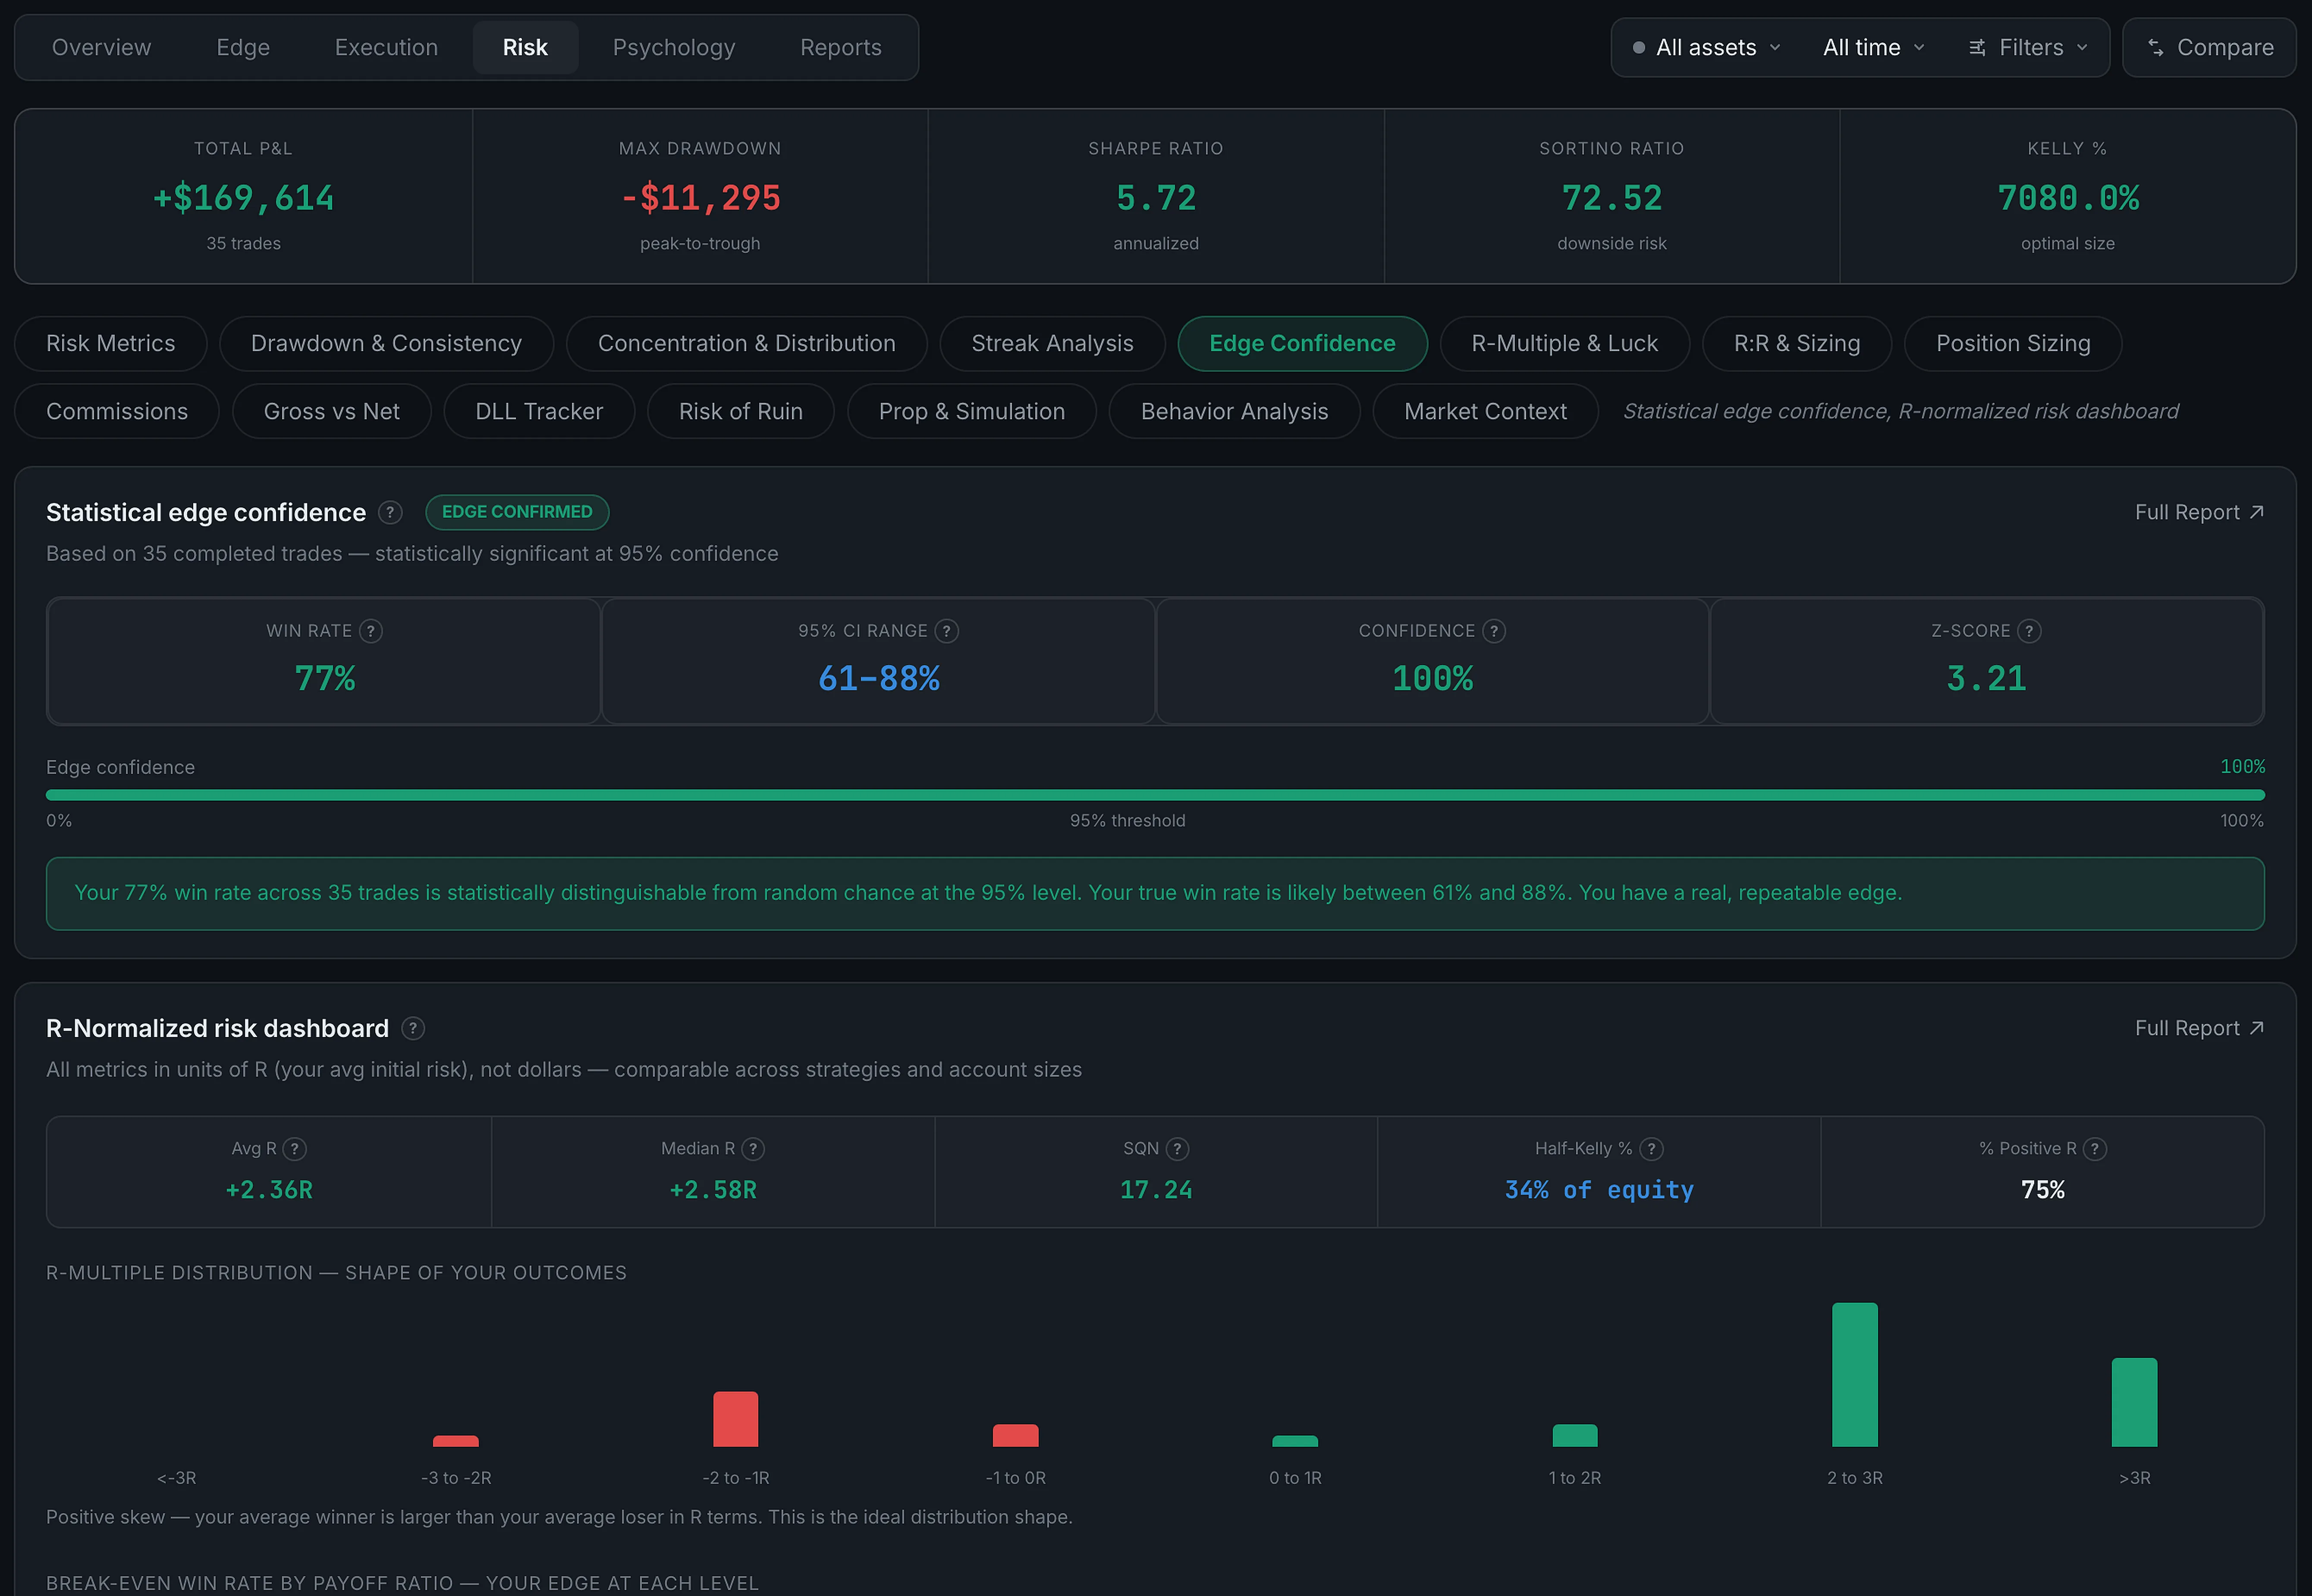Select the R:R & Sizing pill
Screen dimensions: 2312x1596
(1797, 343)
